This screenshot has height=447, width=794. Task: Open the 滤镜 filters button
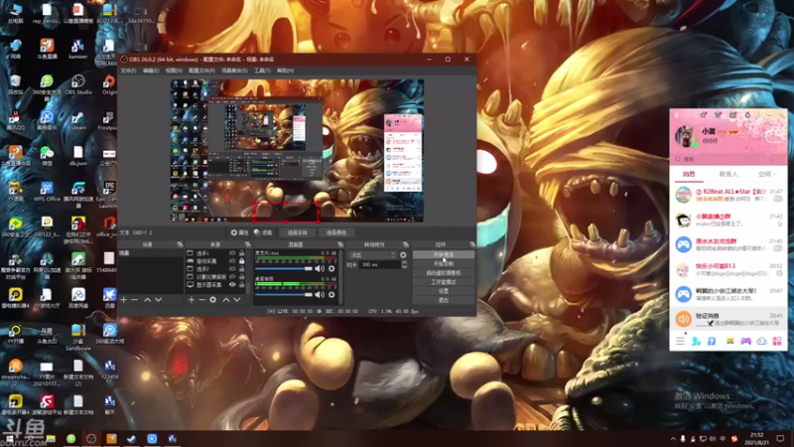[x=263, y=232]
